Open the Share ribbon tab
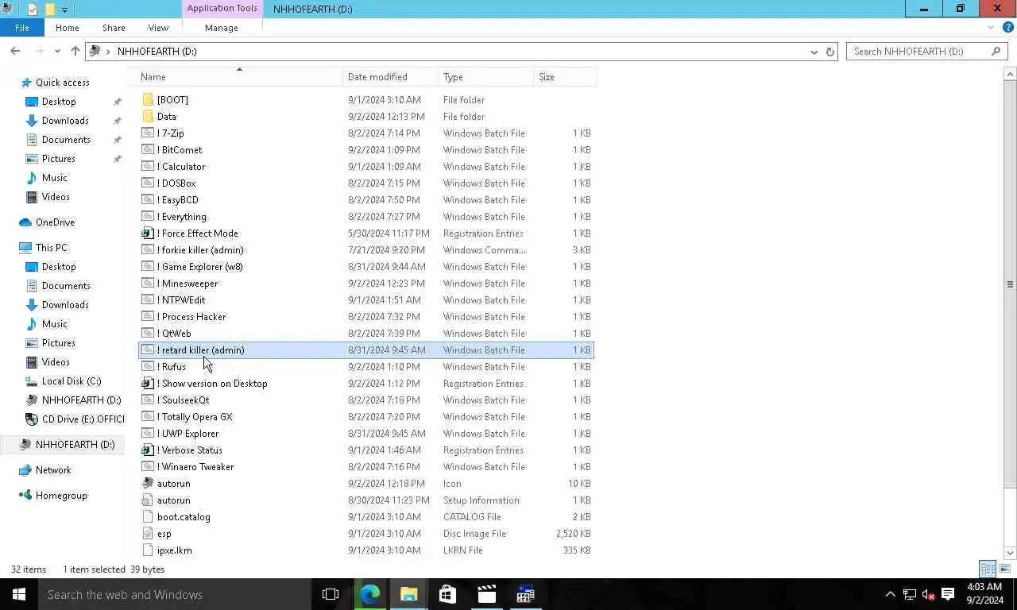The image size is (1017, 610). (114, 27)
